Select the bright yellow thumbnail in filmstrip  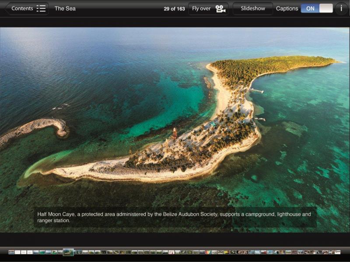(227, 252)
